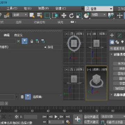The height and width of the screenshot is (125, 125).
Task: Go to the timeline end frame
Action: tap(68, 117)
